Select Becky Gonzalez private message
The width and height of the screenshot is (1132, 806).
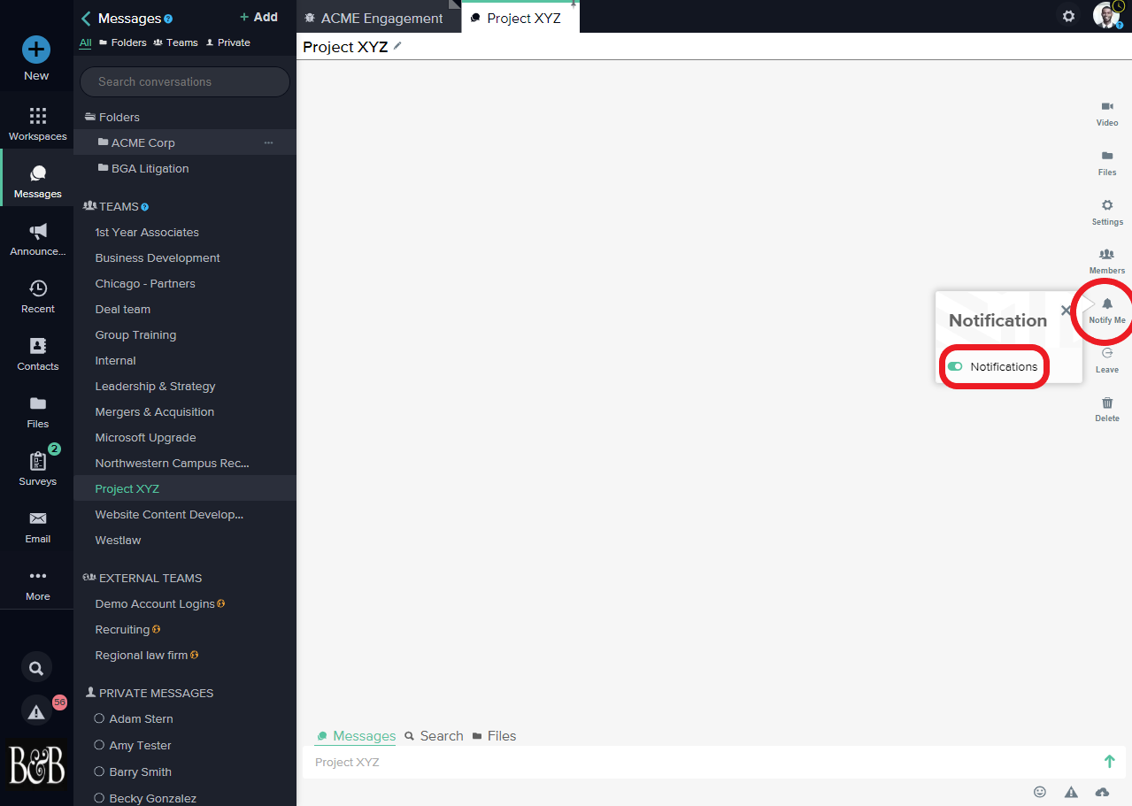pyautogui.click(x=152, y=798)
